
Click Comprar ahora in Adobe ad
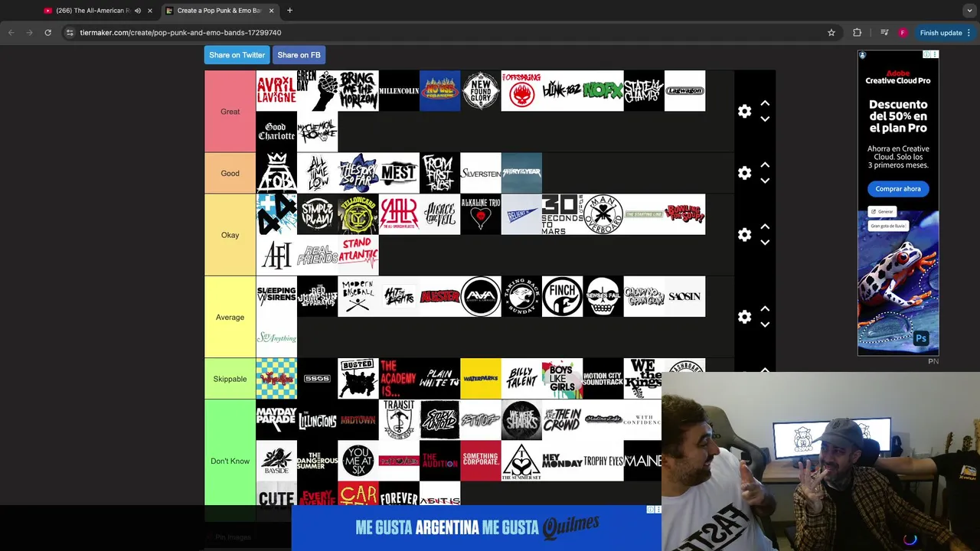coord(898,188)
